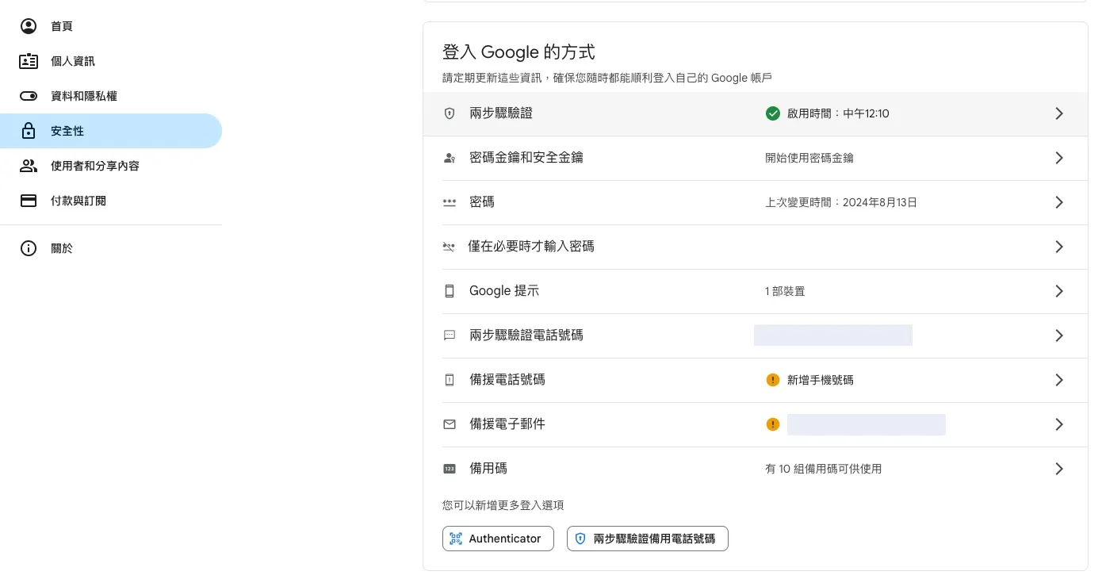Open the Google 提示 row chevron

pos(1059,291)
